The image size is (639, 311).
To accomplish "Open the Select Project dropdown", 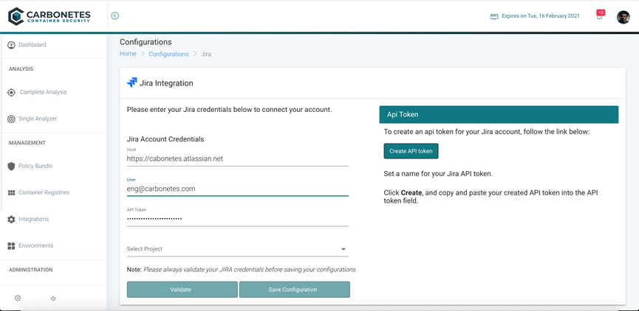I will click(x=238, y=249).
